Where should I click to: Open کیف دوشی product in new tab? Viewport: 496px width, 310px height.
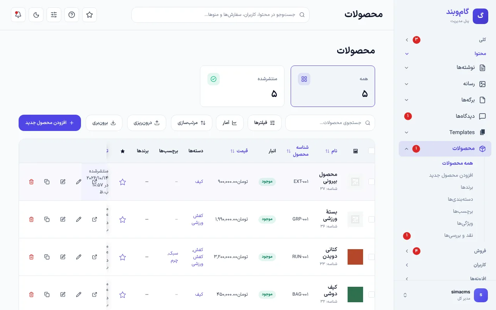95,294
